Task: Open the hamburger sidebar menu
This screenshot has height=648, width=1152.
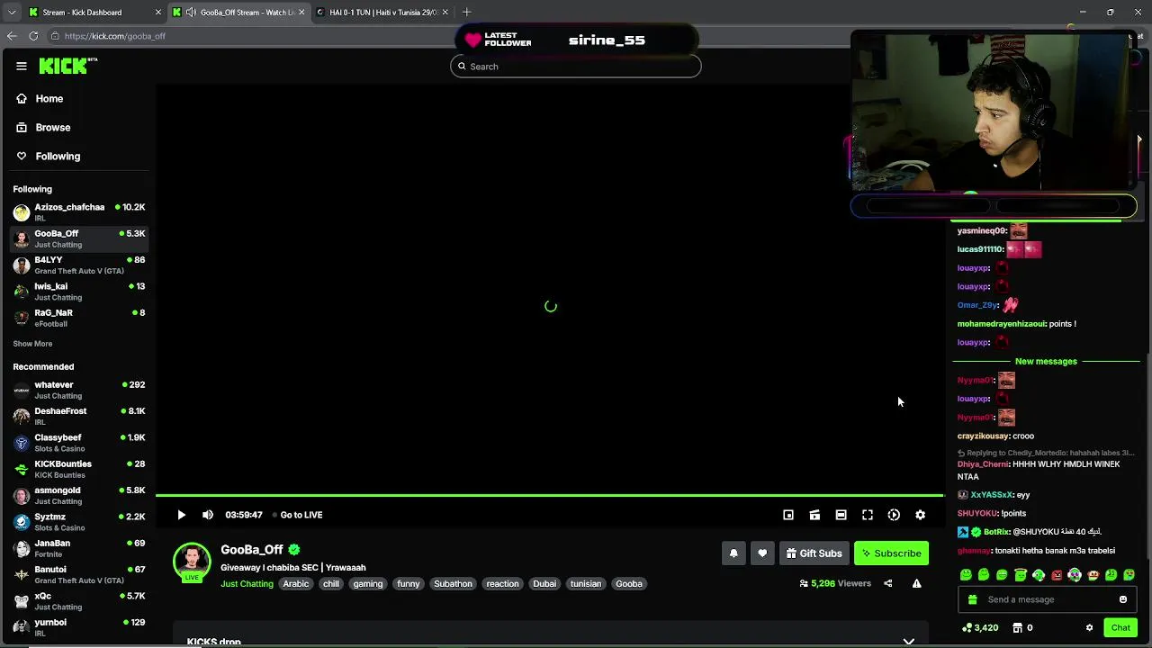Action: tap(21, 66)
